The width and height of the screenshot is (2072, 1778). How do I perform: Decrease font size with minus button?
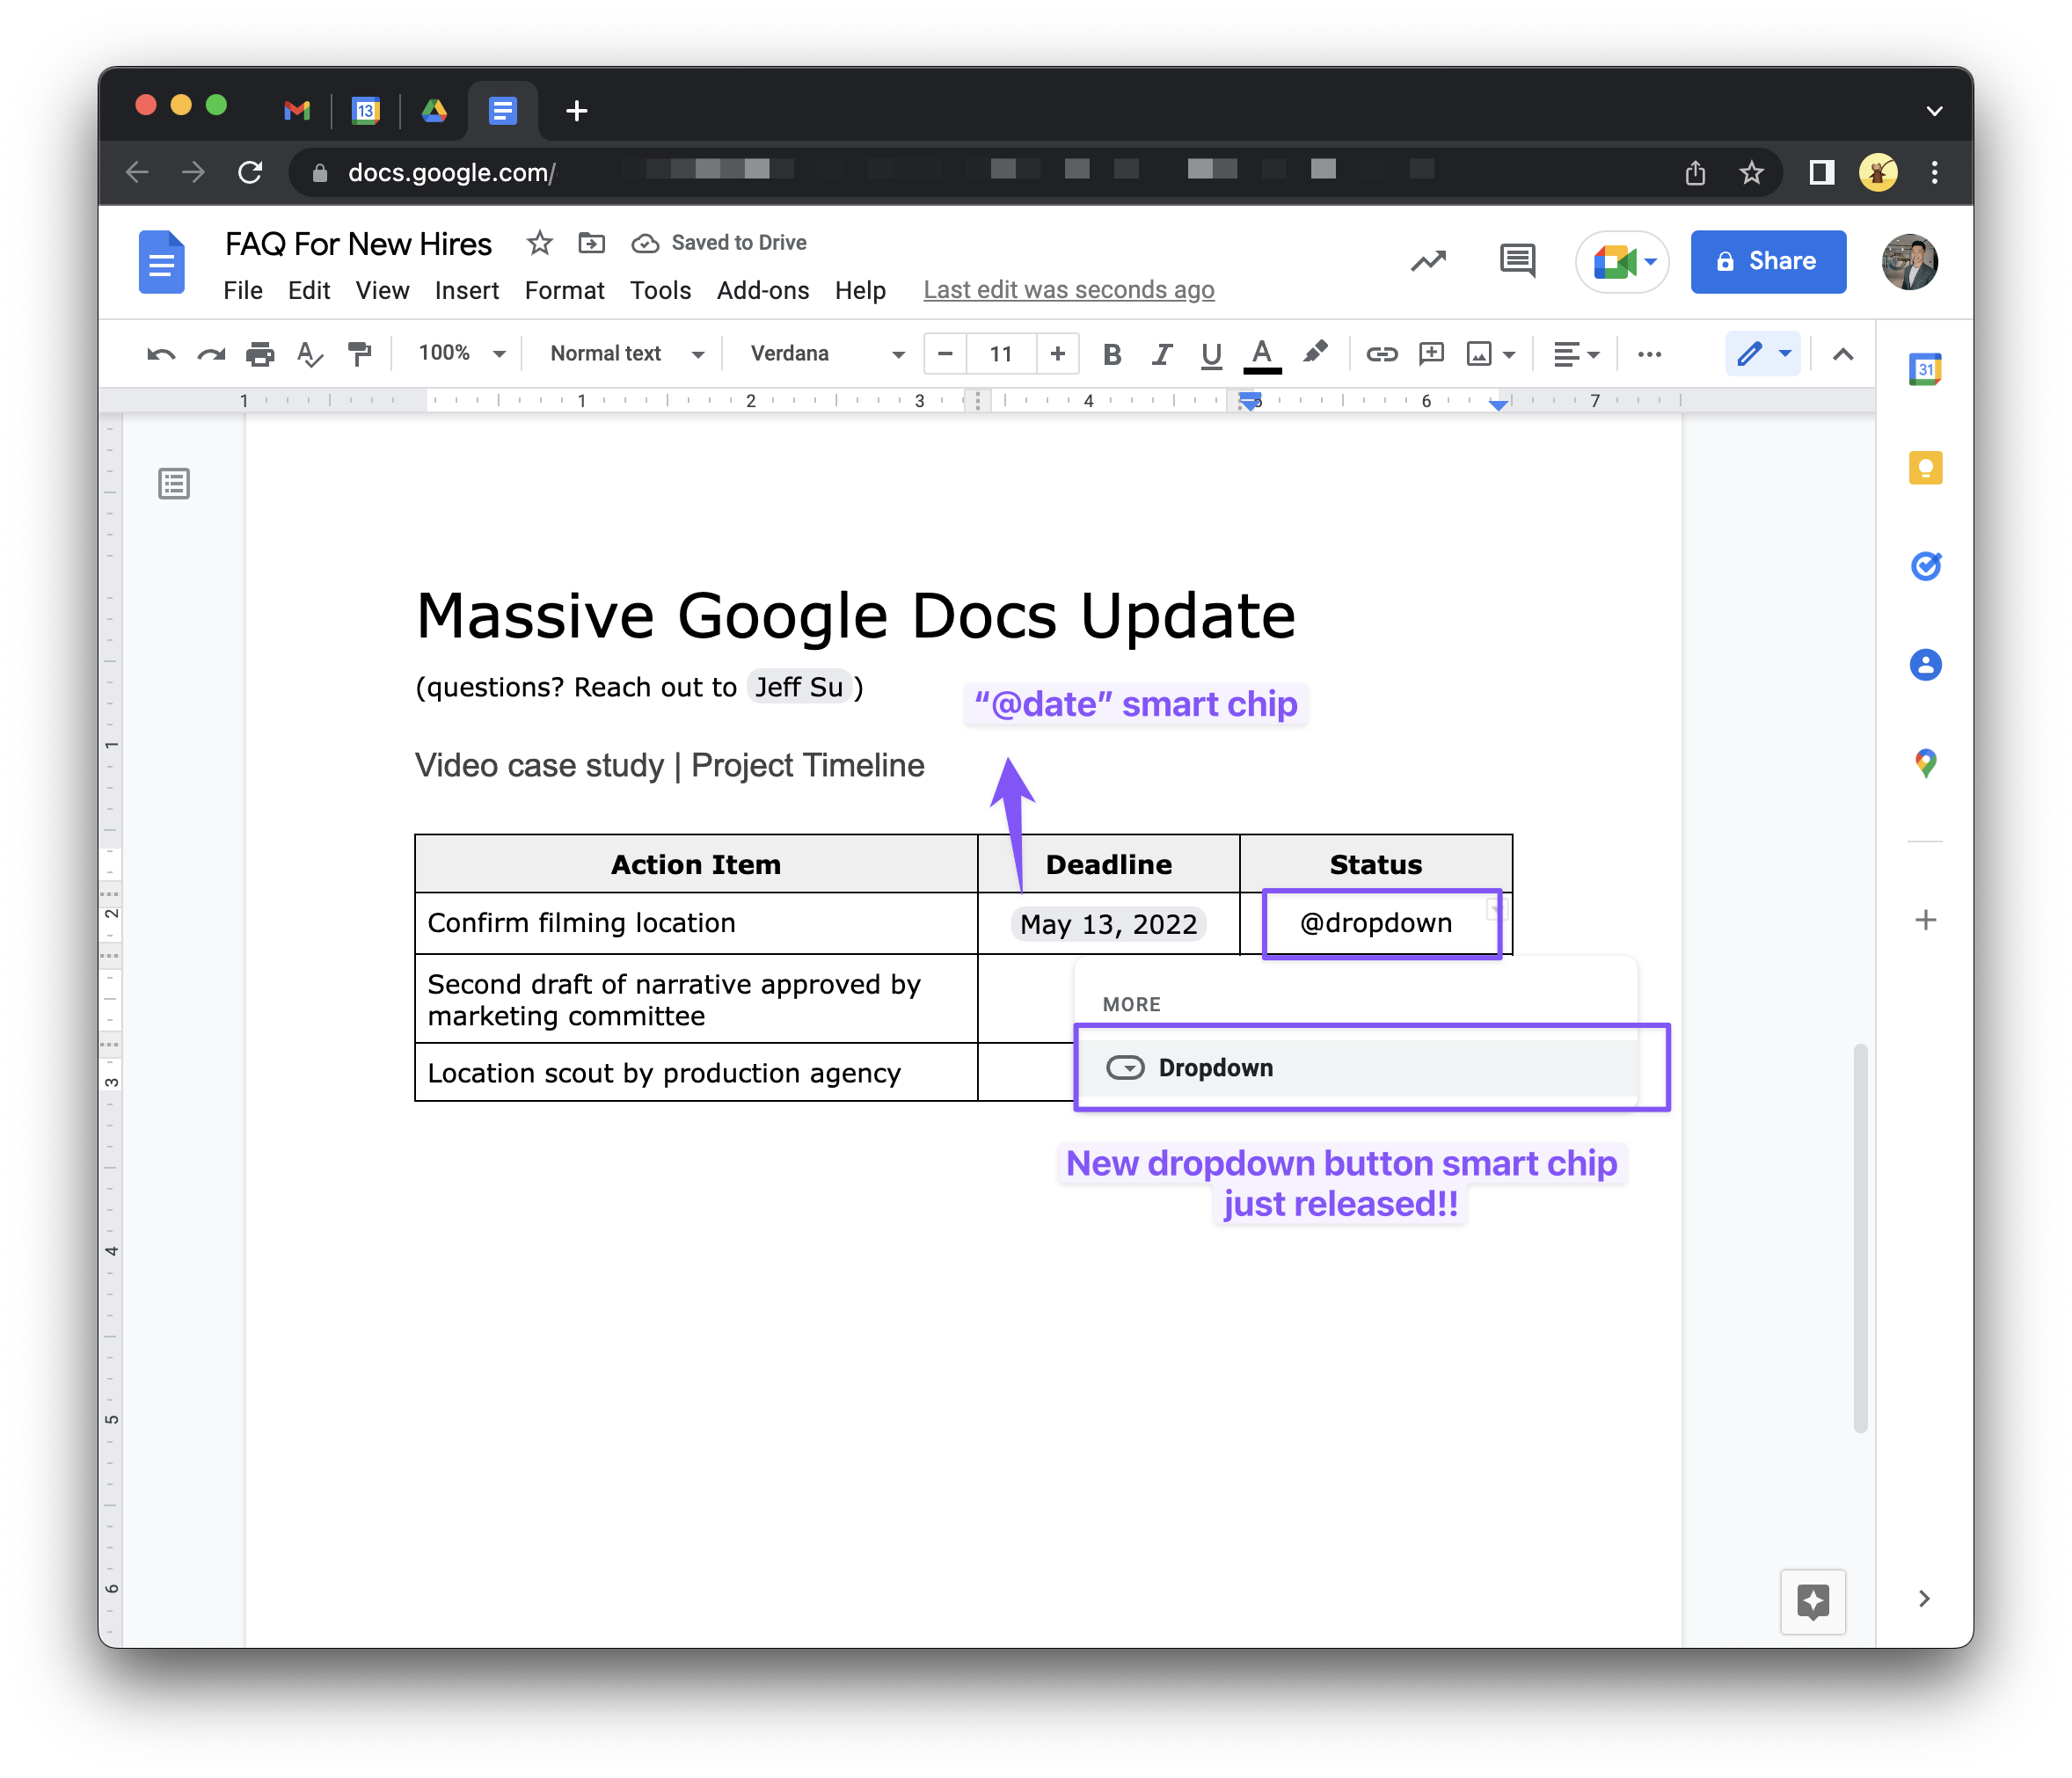(x=945, y=353)
